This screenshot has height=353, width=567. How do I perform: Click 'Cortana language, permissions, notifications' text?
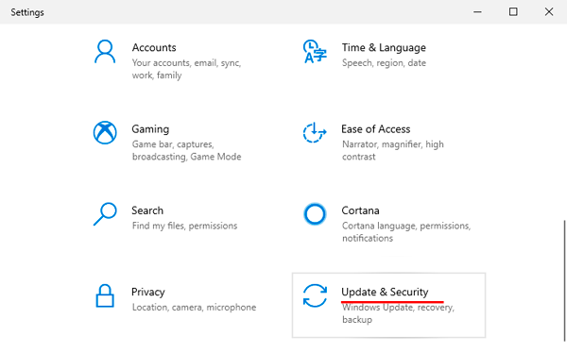pyautogui.click(x=406, y=232)
